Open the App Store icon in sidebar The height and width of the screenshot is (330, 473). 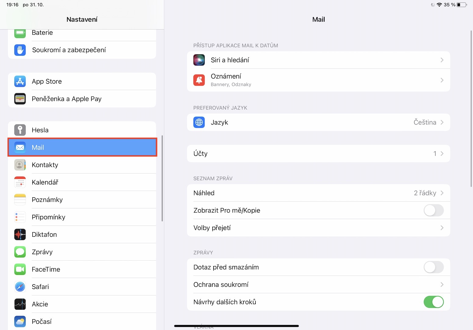20,81
